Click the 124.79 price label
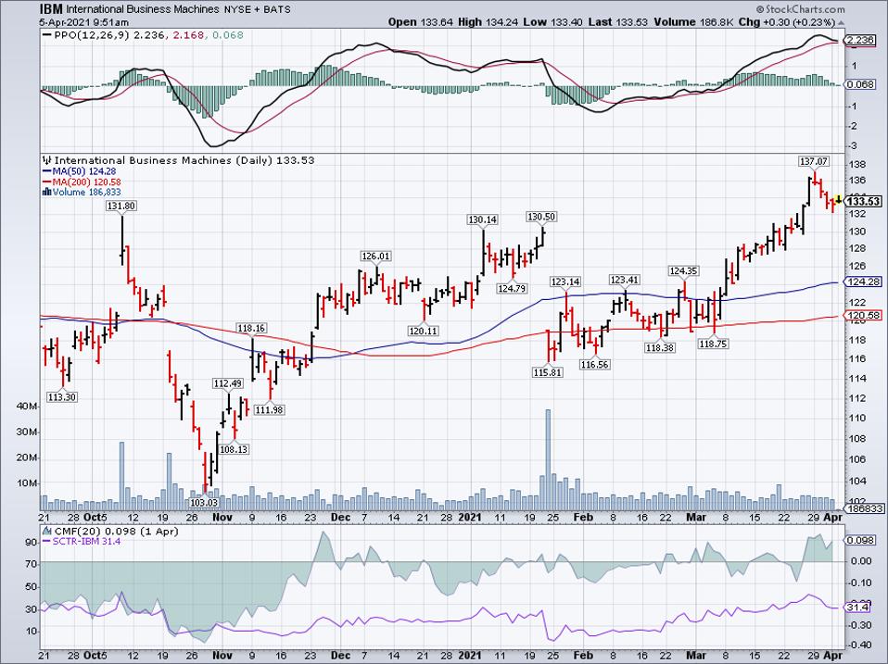This screenshot has height=664, width=888. [512, 288]
